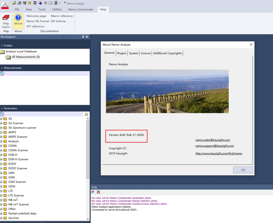This screenshot has height=223, width=273.
Task: Select the Services tree item
Action: (14, 218)
